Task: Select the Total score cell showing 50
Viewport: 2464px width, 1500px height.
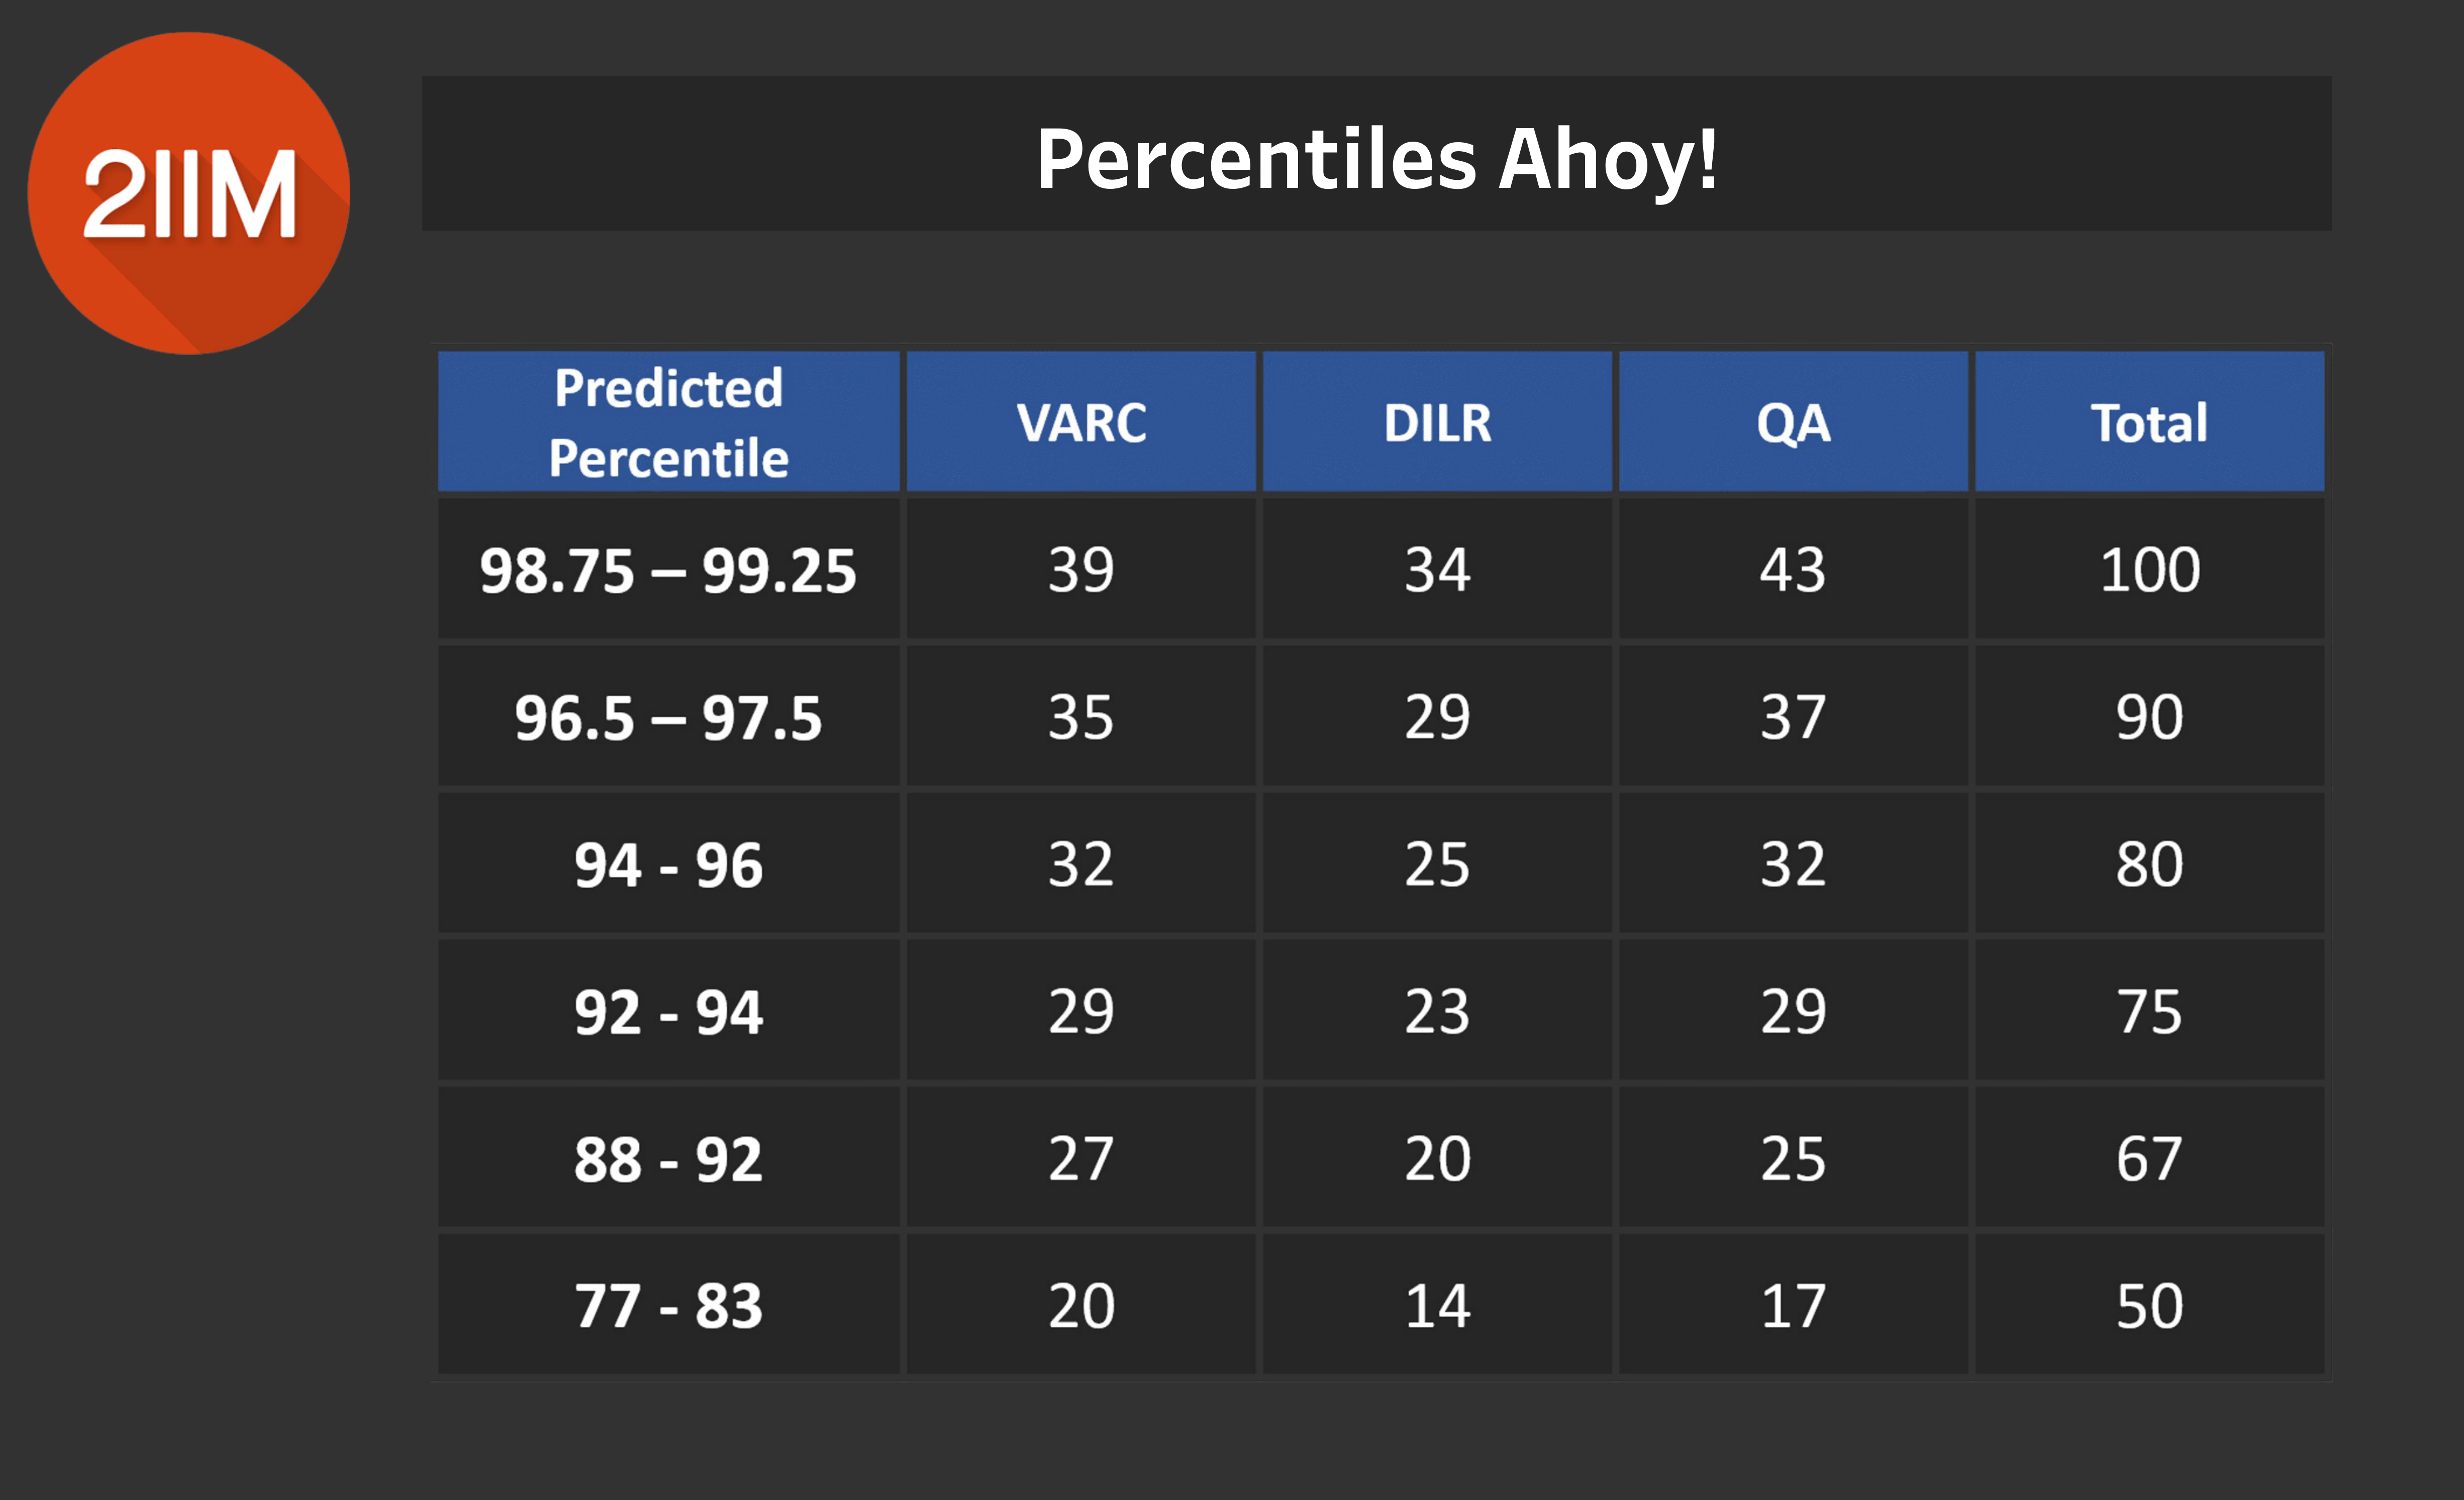Action: 2149,1305
